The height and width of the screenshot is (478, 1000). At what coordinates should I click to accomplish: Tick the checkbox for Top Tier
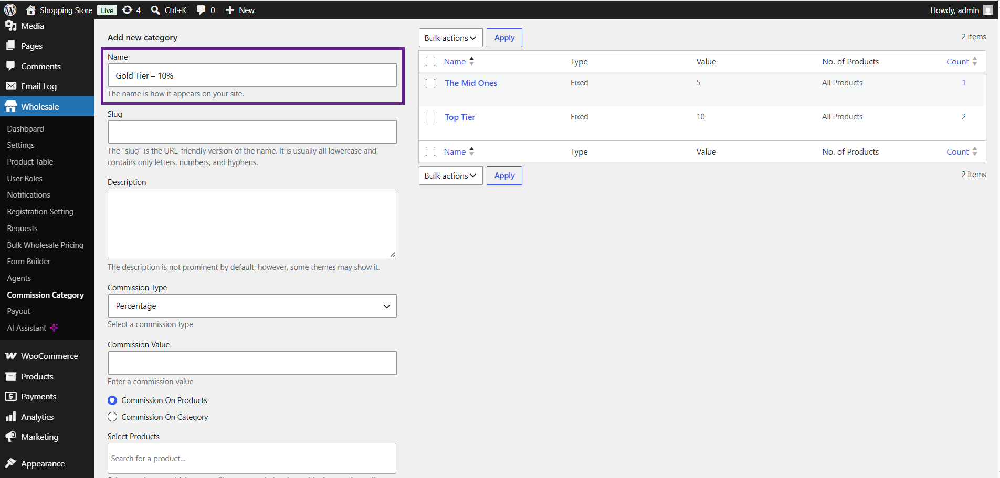click(x=430, y=117)
